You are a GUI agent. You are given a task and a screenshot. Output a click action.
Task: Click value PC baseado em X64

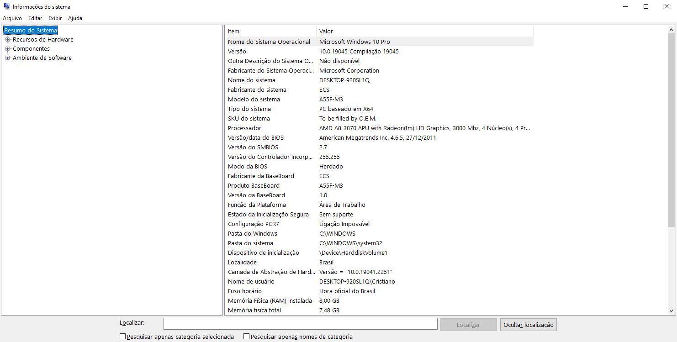coord(346,109)
